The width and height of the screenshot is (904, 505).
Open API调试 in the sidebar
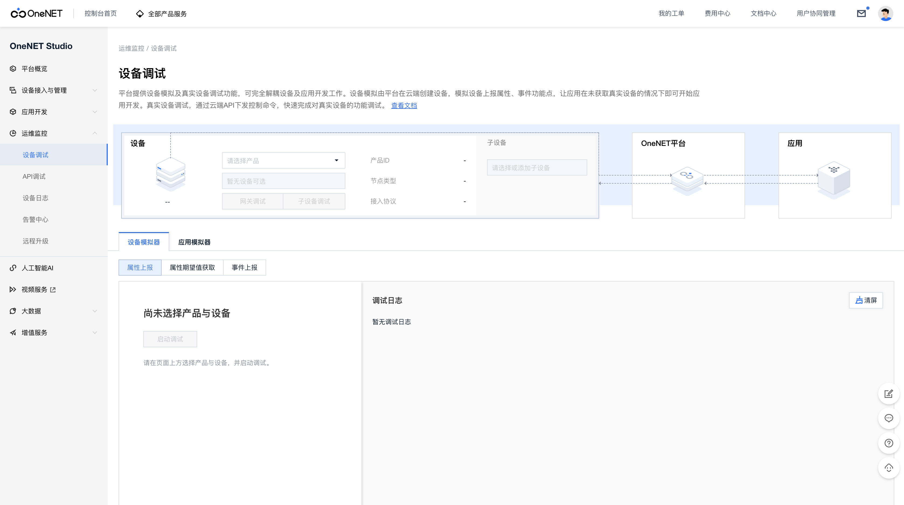[x=53, y=176]
